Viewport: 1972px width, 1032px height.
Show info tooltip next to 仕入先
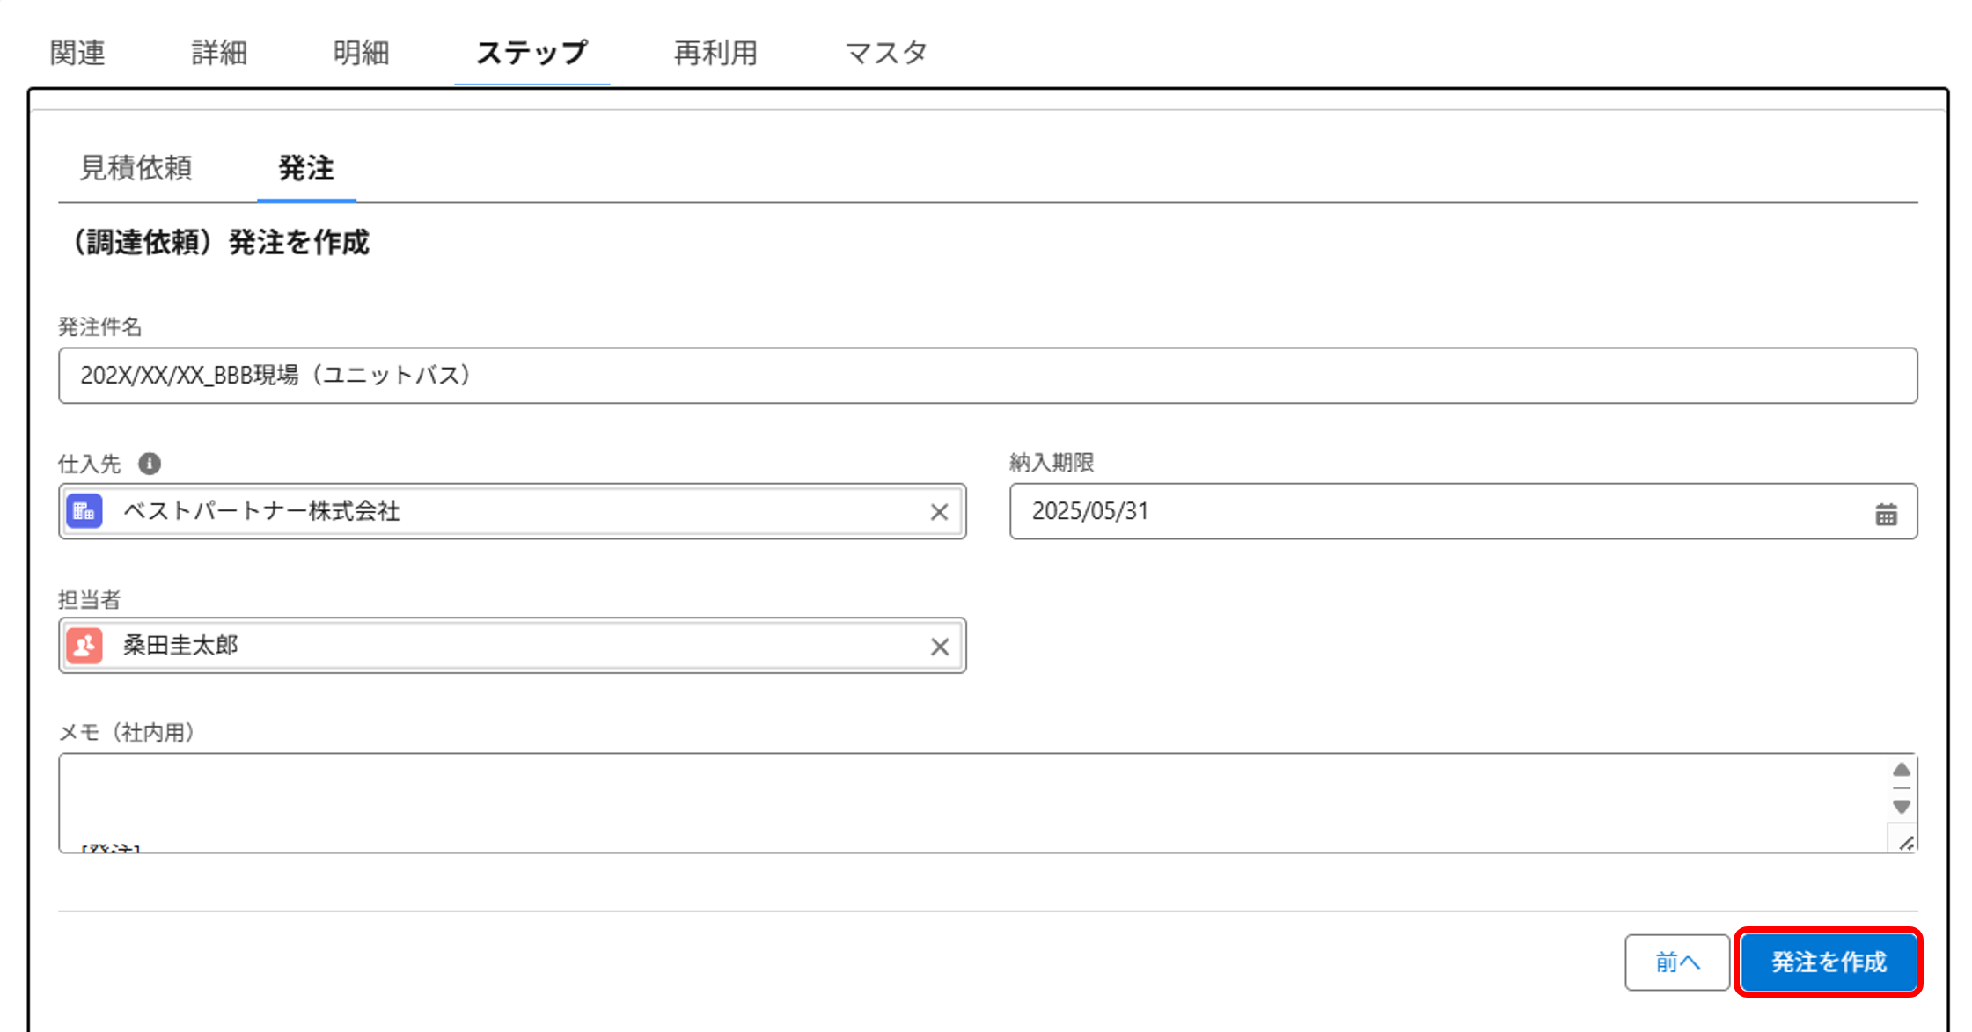pos(150,464)
